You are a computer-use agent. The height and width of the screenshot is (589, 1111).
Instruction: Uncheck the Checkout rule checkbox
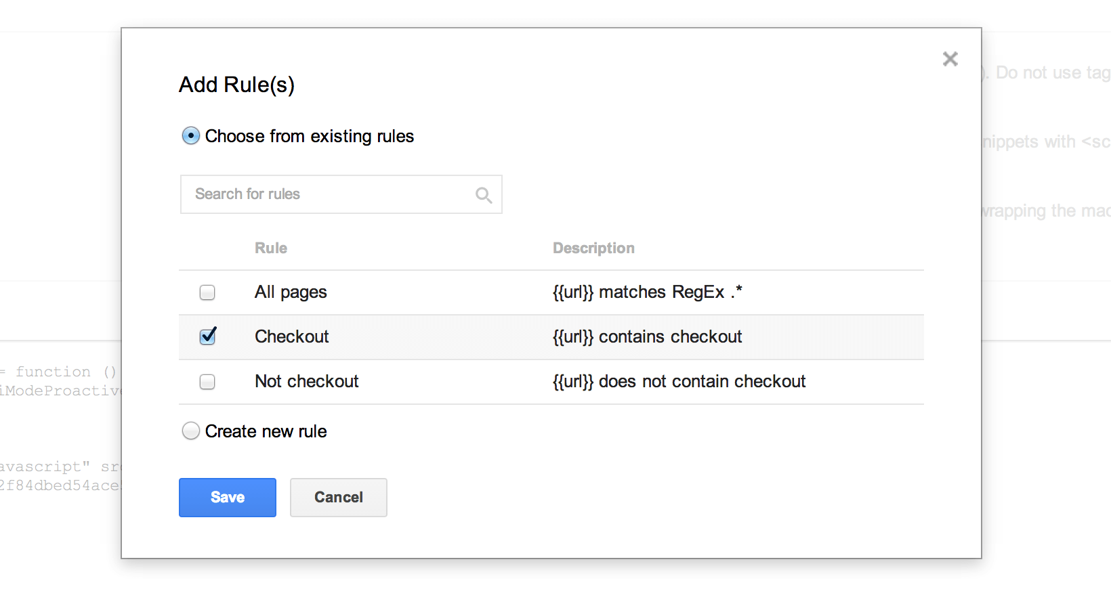click(208, 336)
